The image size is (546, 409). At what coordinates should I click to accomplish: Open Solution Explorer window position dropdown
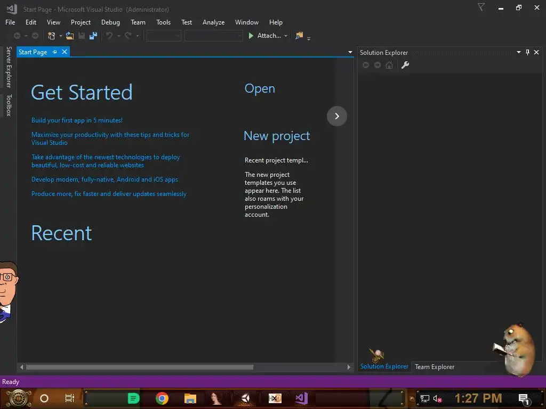click(518, 52)
